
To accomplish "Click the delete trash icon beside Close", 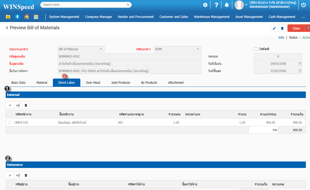I will click(x=282, y=28).
